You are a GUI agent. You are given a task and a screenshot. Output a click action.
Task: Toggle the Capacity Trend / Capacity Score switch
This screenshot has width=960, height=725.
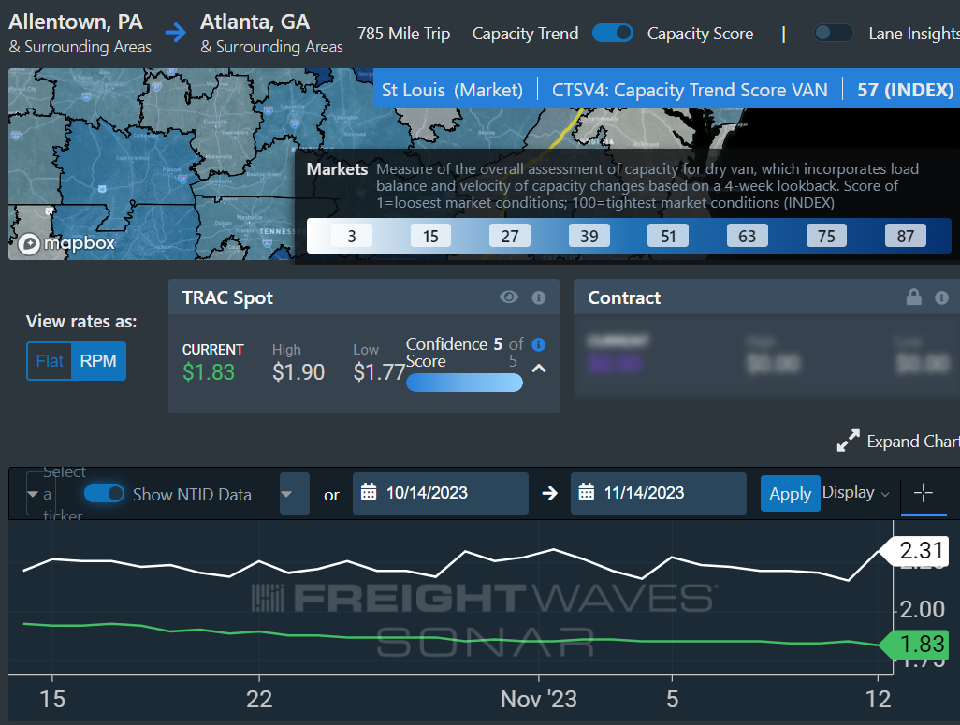pos(613,33)
